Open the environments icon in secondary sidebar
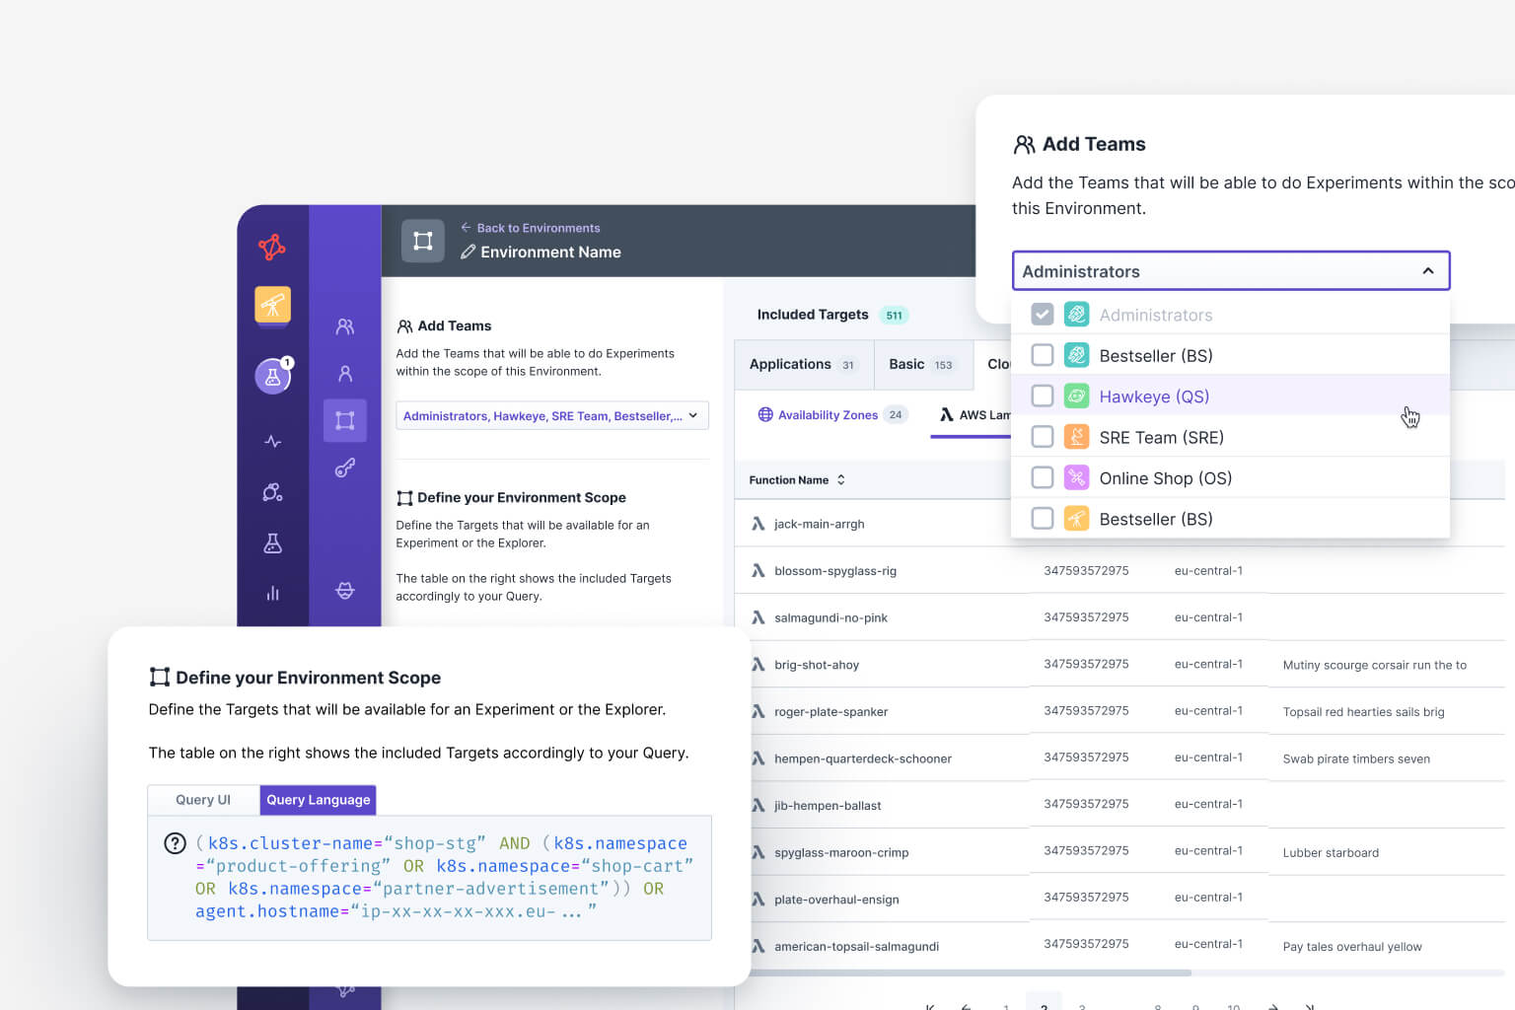Viewport: 1515px width, 1010px height. click(x=345, y=421)
